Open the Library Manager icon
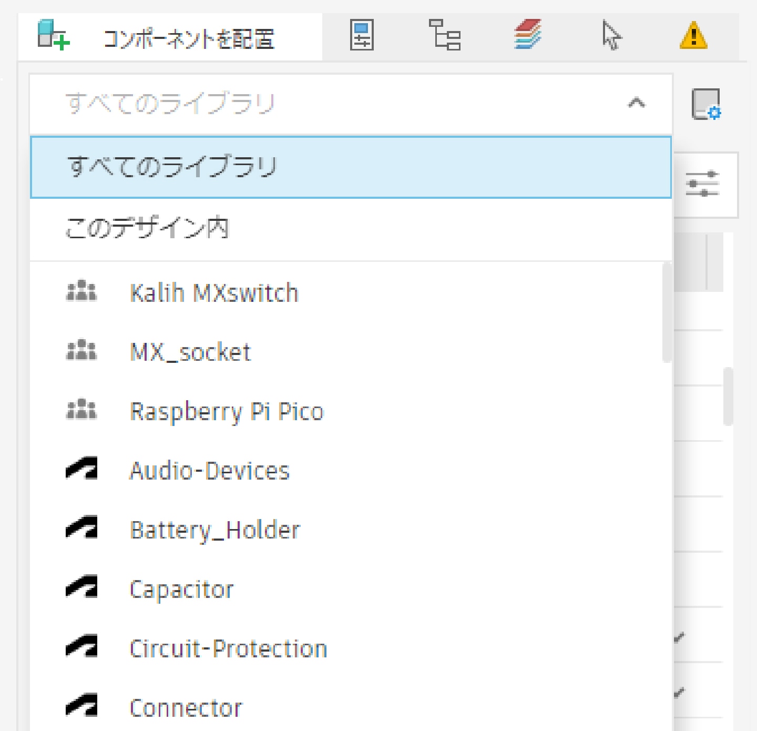Image resolution: width=757 pixels, height=731 pixels. (x=705, y=104)
